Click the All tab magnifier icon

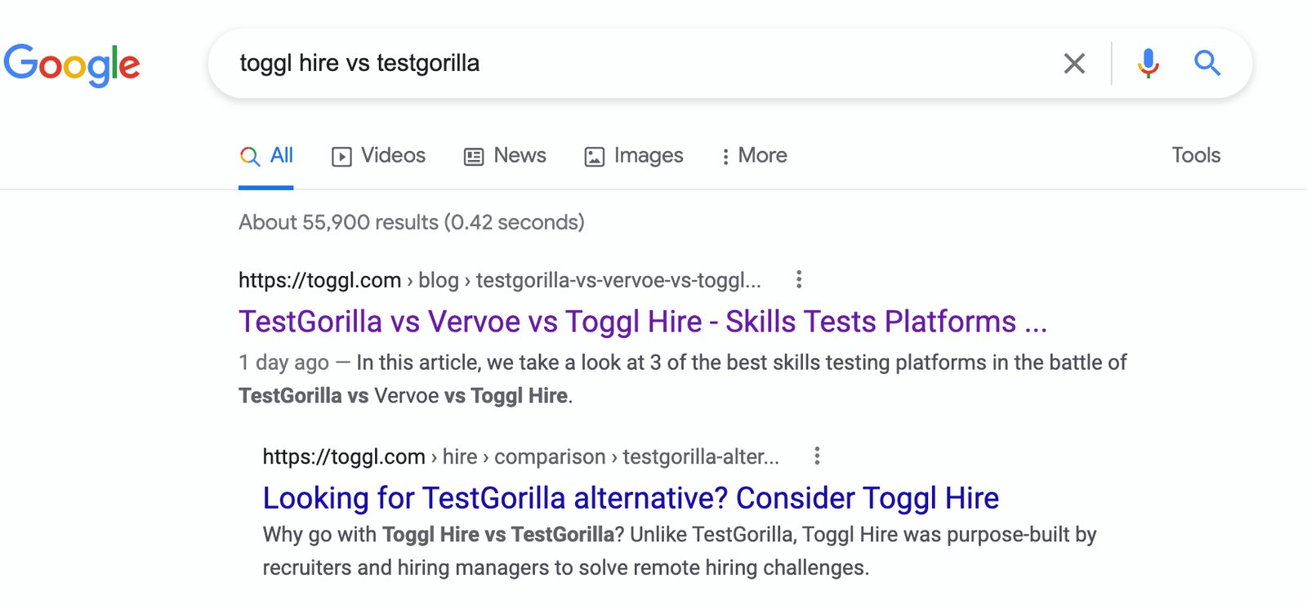(250, 157)
